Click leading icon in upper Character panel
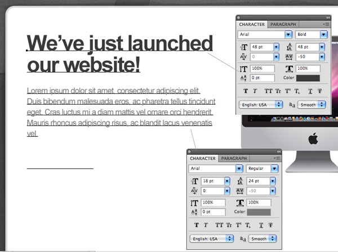This screenshot has width=338, height=252. [290, 47]
